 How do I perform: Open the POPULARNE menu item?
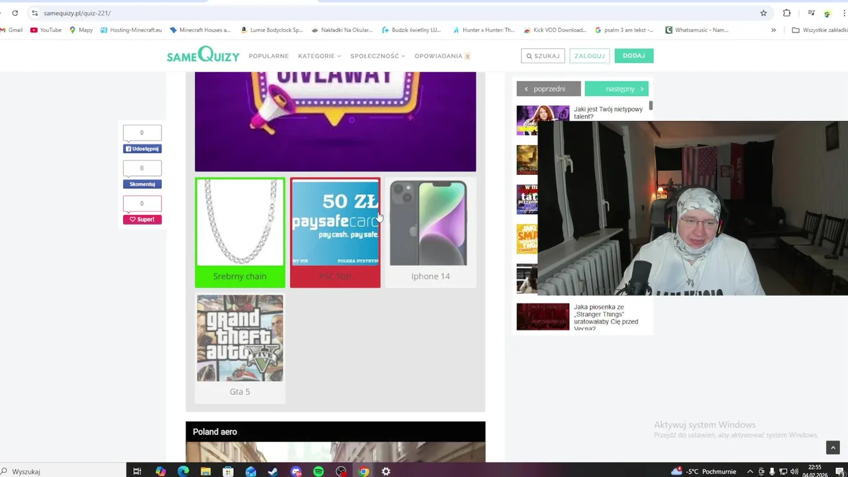coord(268,56)
